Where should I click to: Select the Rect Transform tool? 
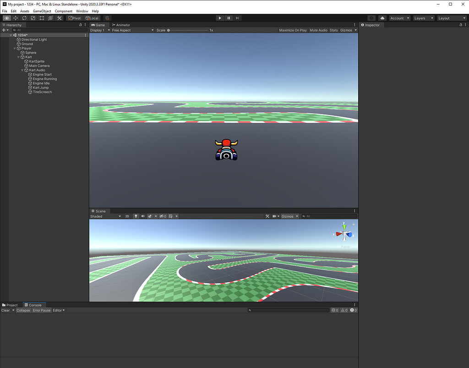pyautogui.click(x=41, y=18)
